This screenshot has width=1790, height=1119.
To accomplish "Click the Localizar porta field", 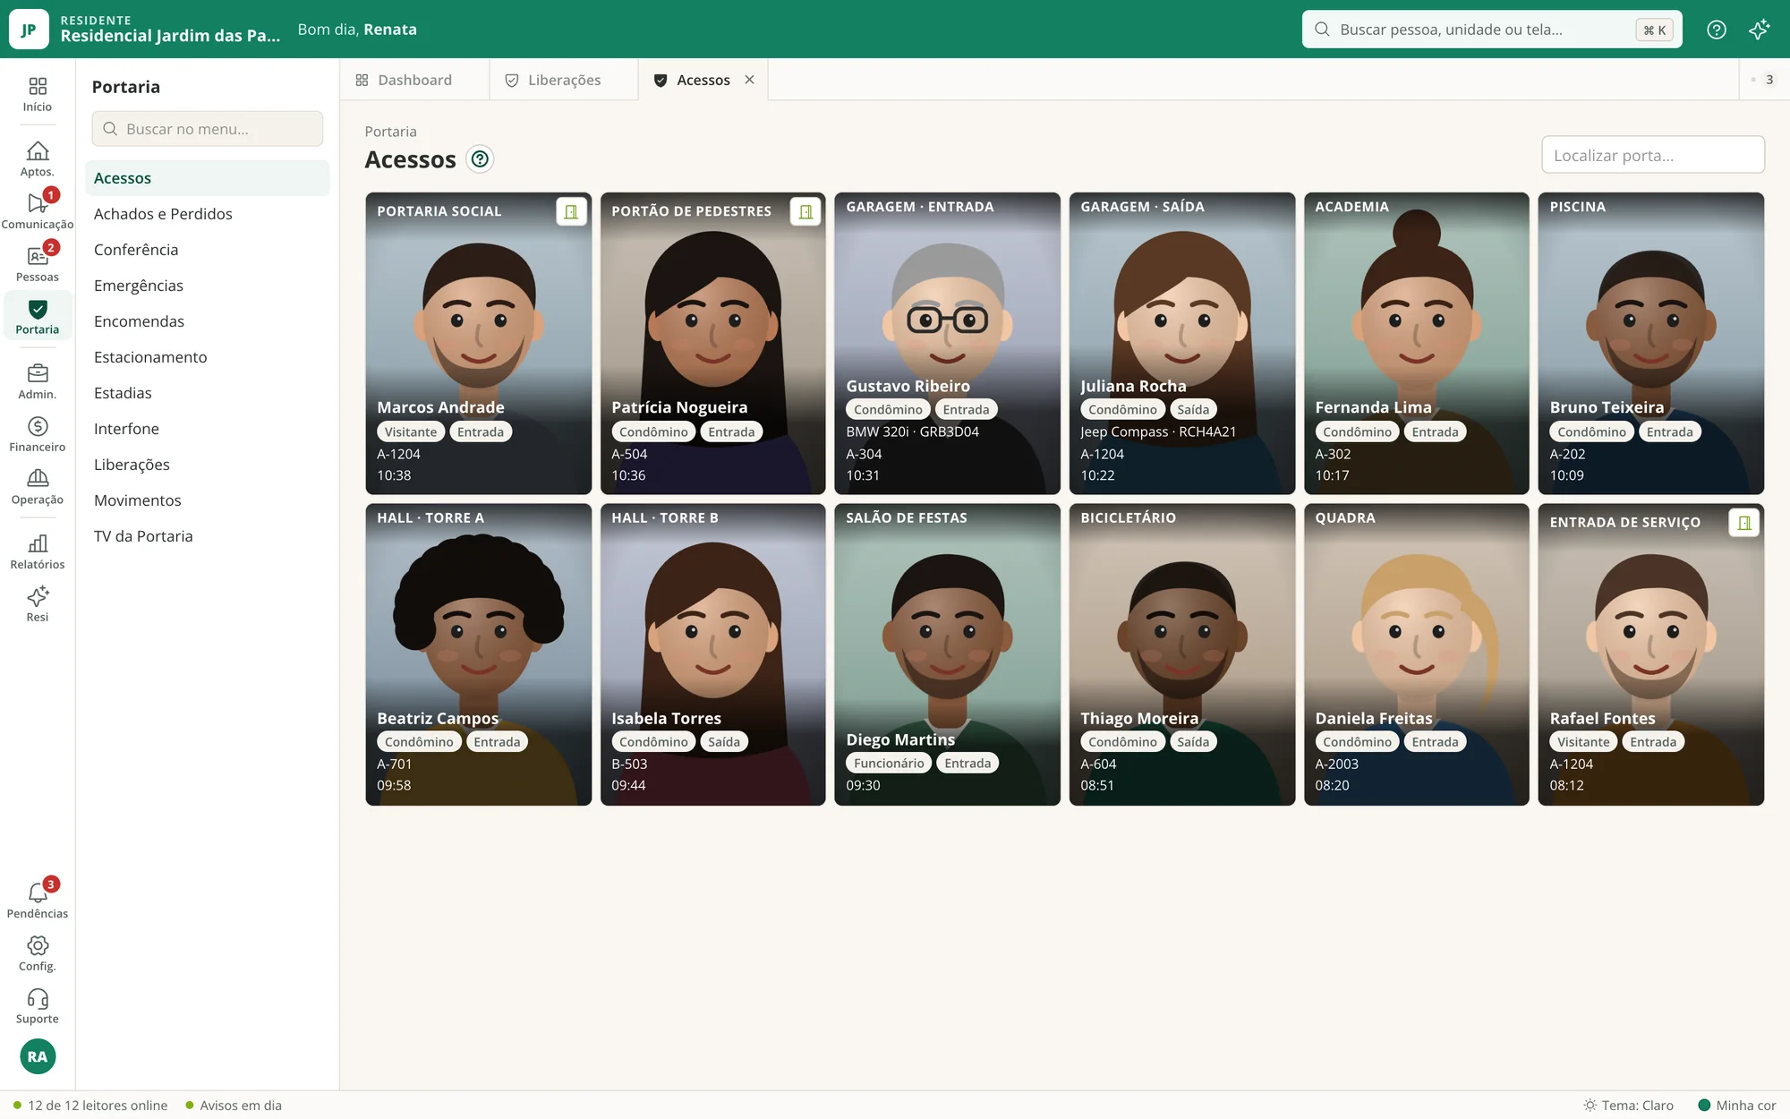I will pyautogui.click(x=1652, y=155).
